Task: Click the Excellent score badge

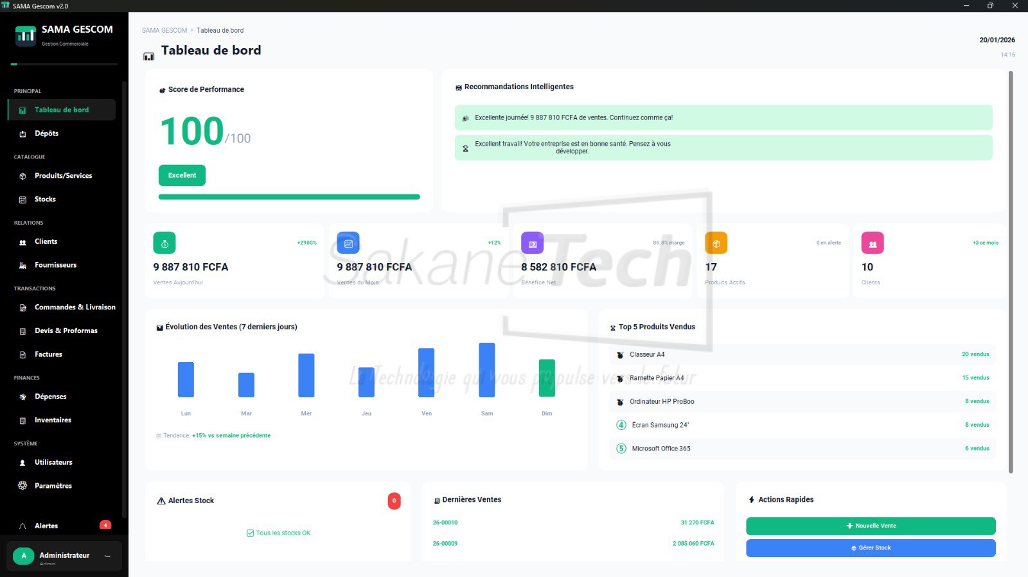Action: click(x=182, y=175)
